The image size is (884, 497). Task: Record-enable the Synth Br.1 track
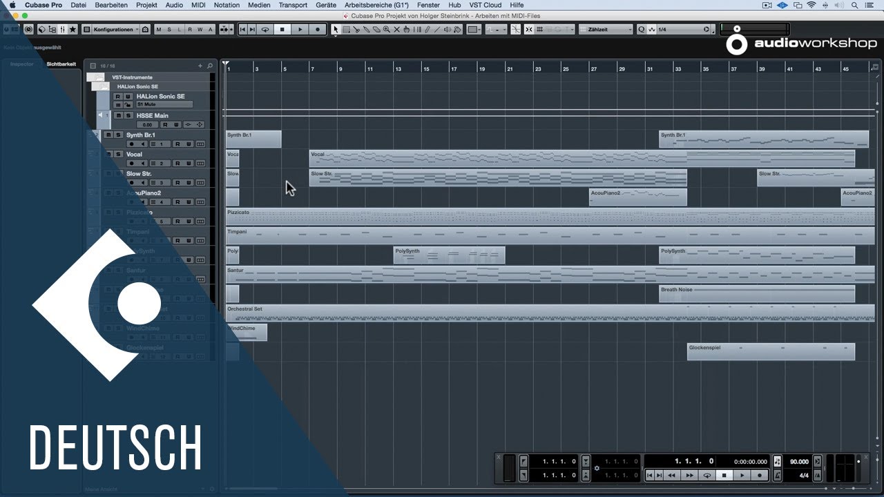tap(131, 144)
